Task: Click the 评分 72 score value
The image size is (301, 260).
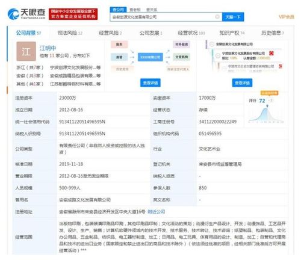Action: (262, 101)
